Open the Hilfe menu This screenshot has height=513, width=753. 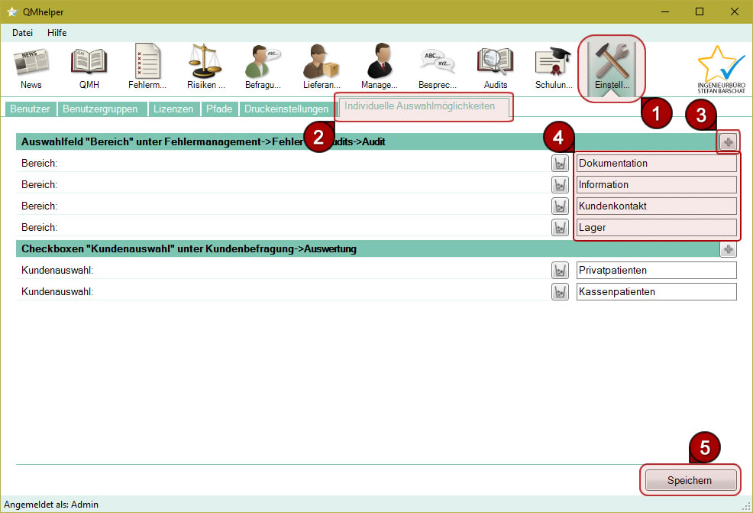pyautogui.click(x=57, y=33)
